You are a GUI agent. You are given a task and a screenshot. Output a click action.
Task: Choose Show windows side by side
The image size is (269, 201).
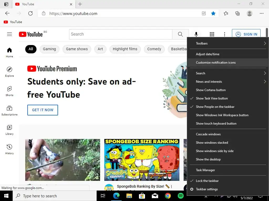tap(228, 151)
